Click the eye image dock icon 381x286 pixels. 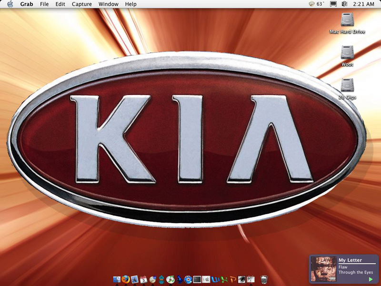point(241,279)
